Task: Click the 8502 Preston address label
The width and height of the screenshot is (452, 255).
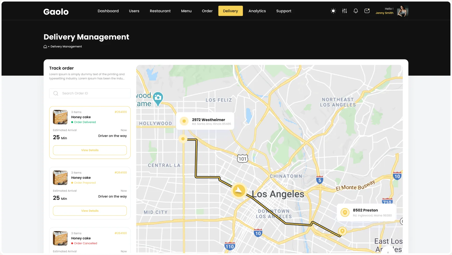Action: pos(365,210)
